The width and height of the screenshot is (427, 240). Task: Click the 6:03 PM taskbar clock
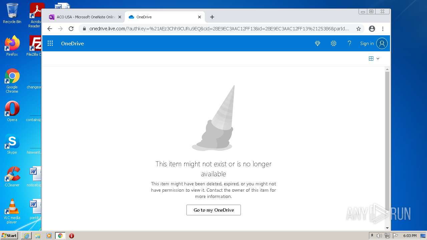coord(410,236)
